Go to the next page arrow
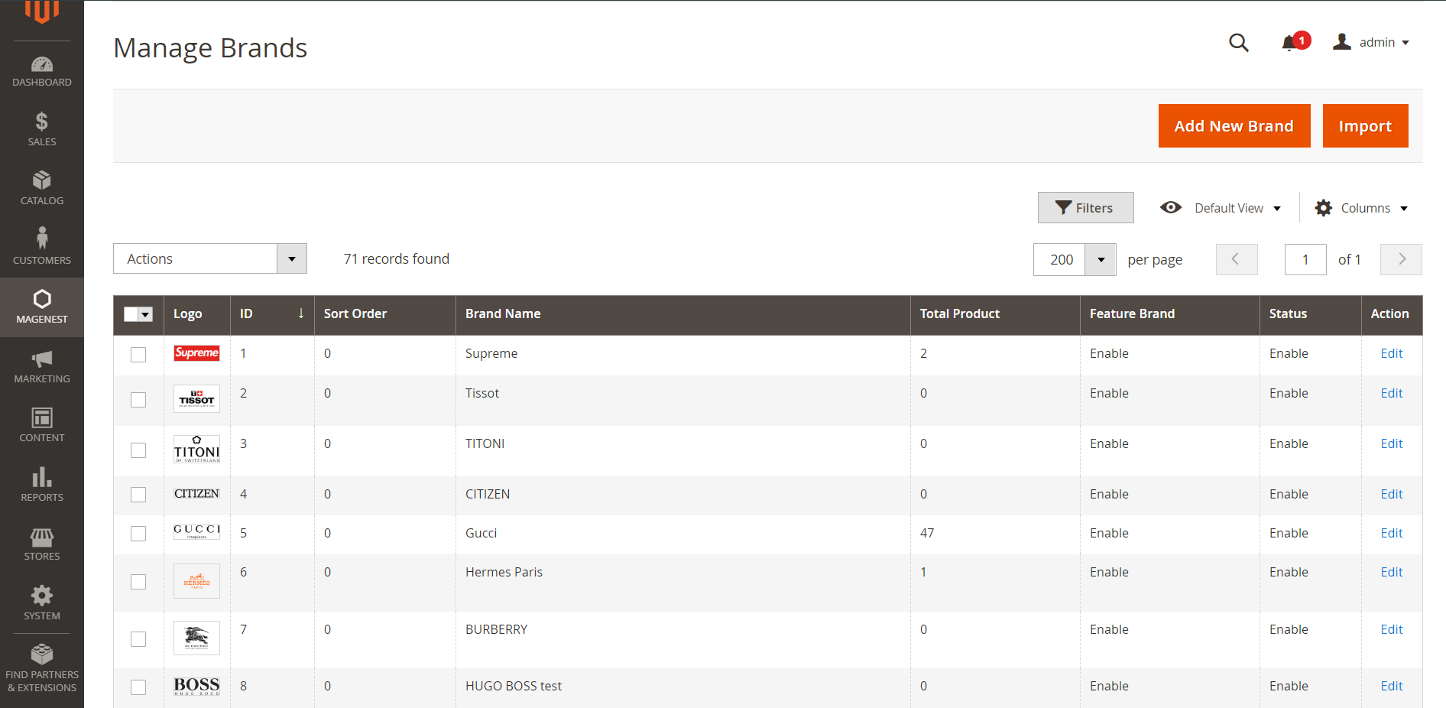The image size is (1446, 708). point(1401,259)
